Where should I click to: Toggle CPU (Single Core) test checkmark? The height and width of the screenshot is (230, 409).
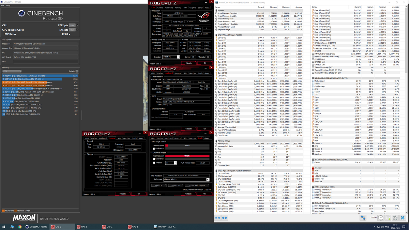77,30
